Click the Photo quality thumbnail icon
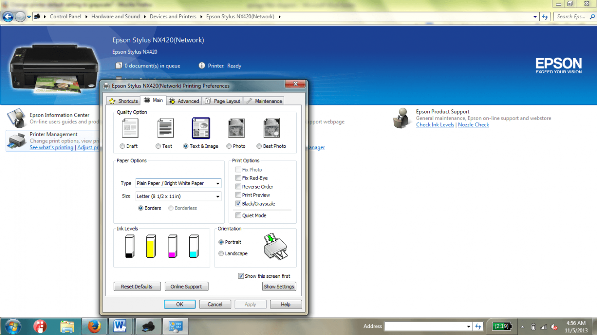 pos(236,128)
